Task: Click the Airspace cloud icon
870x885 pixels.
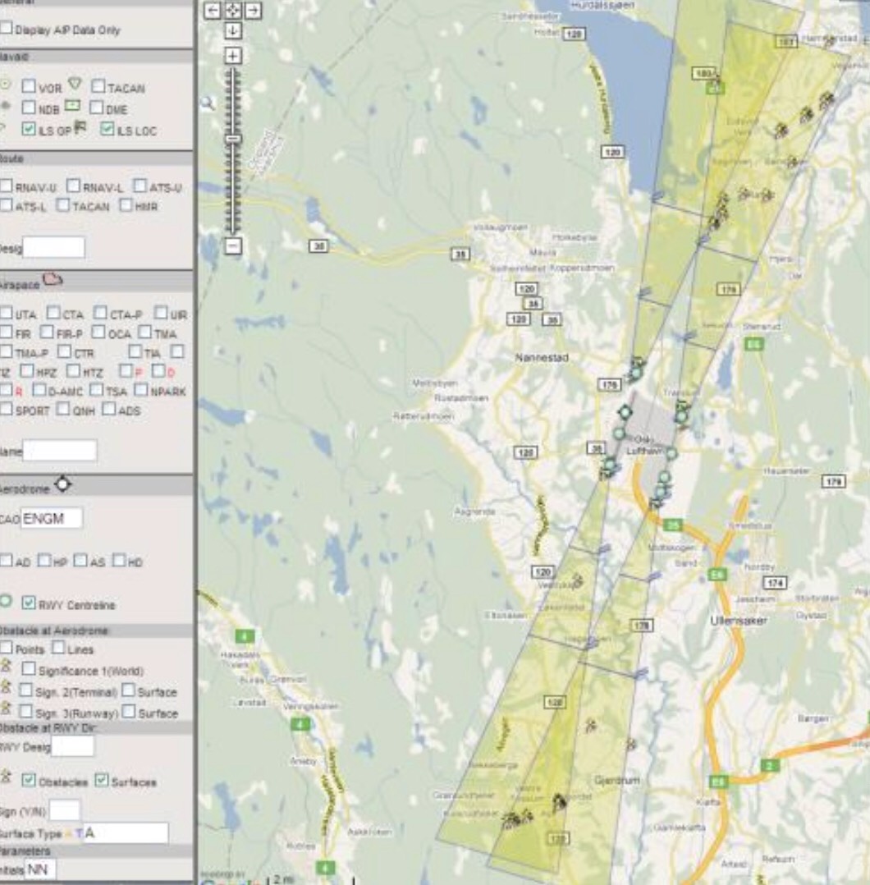Action: coord(53,279)
